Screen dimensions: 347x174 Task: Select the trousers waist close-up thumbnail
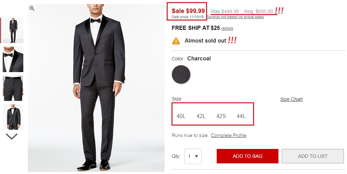coord(13,88)
